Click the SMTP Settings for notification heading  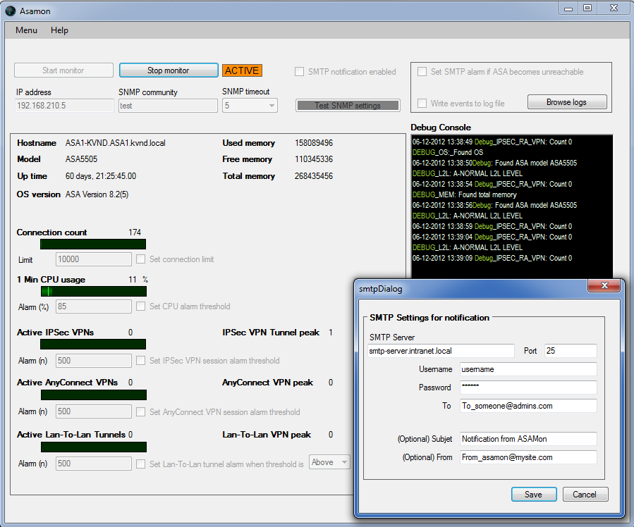[429, 318]
